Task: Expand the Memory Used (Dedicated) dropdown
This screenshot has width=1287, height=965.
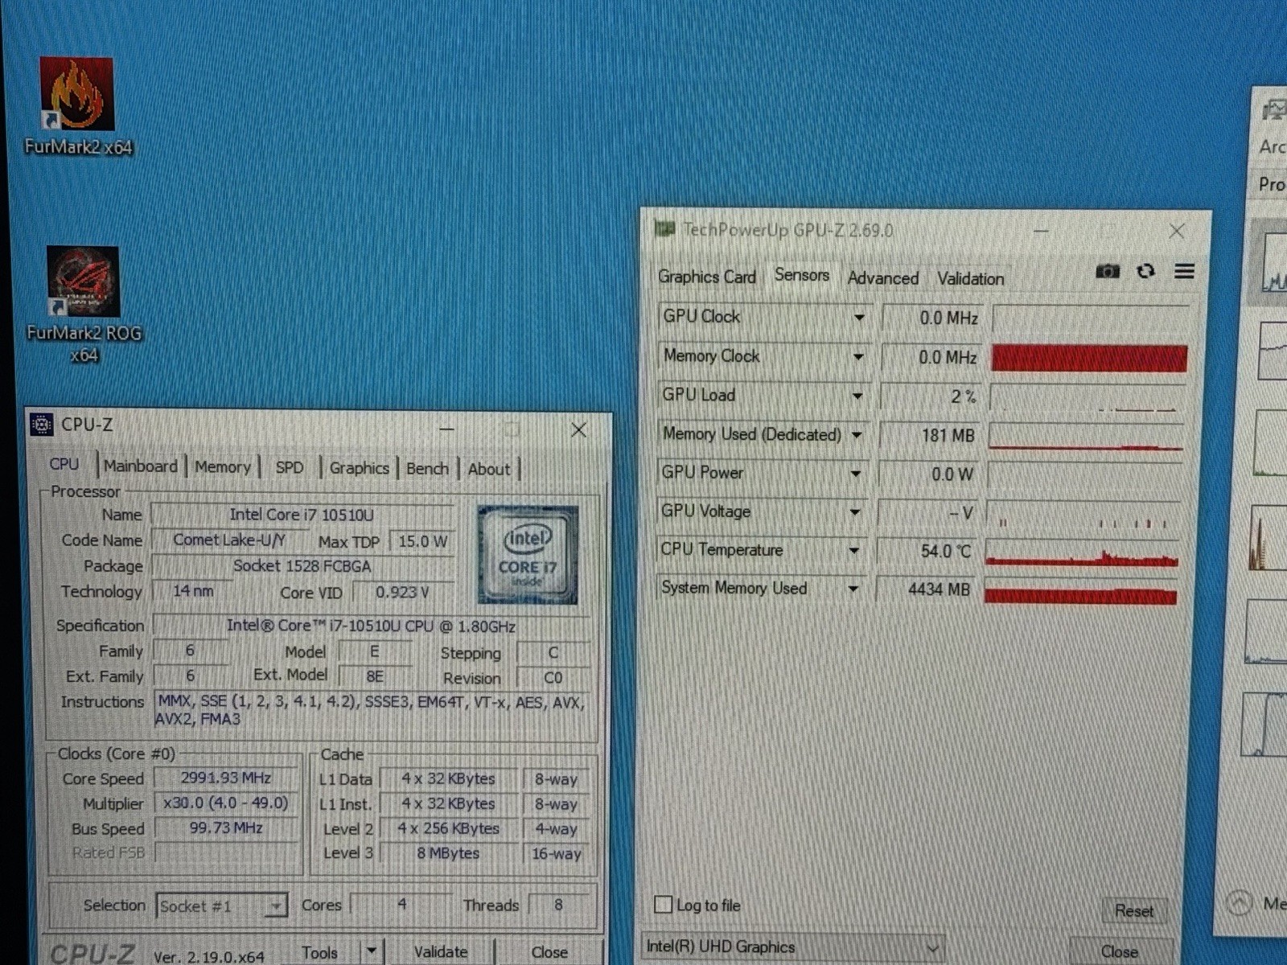Action: coord(857,434)
